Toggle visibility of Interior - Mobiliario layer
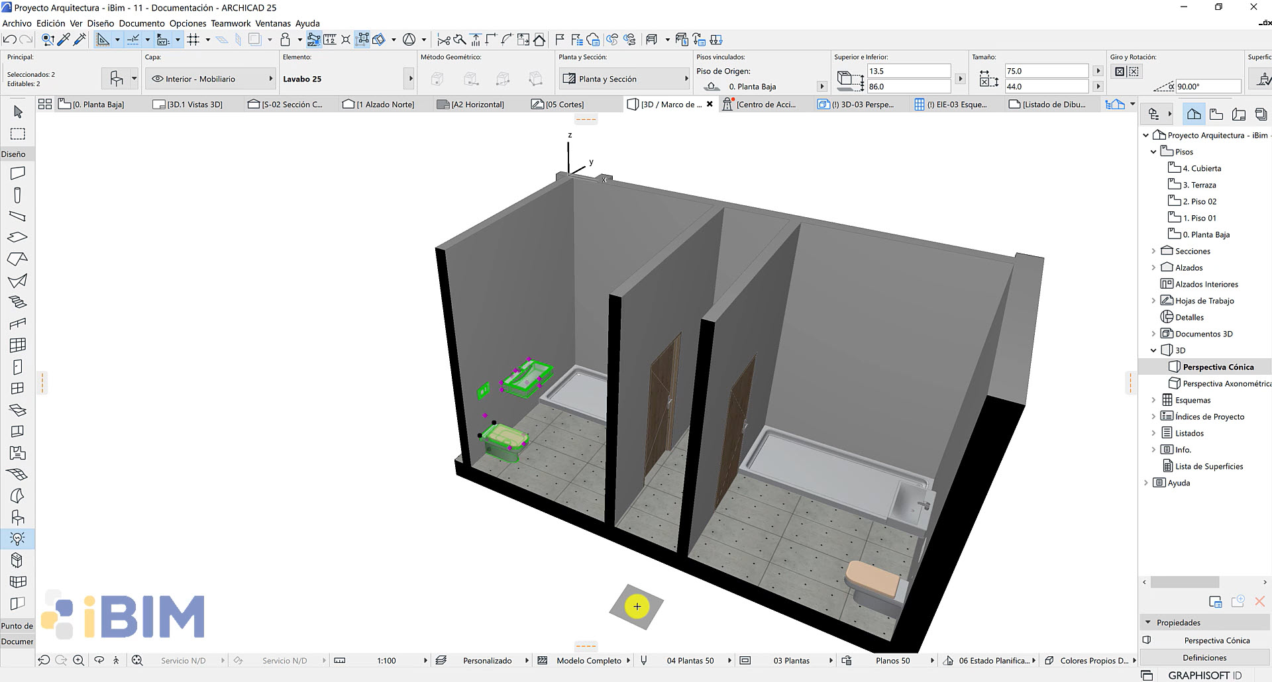Image resolution: width=1272 pixels, height=682 pixels. pos(158,78)
